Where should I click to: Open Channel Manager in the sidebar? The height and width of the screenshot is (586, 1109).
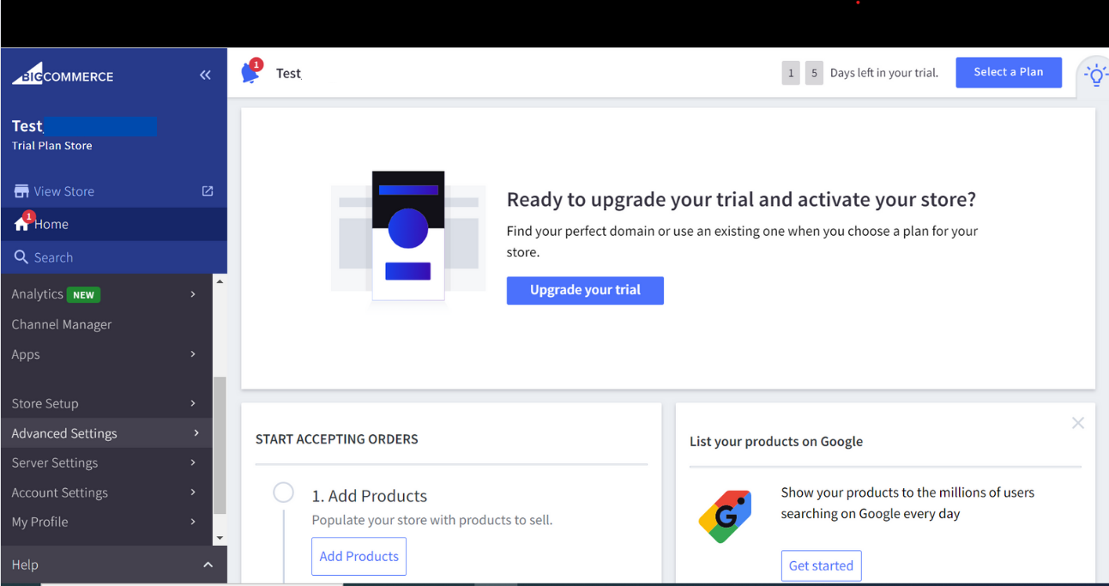[62, 324]
